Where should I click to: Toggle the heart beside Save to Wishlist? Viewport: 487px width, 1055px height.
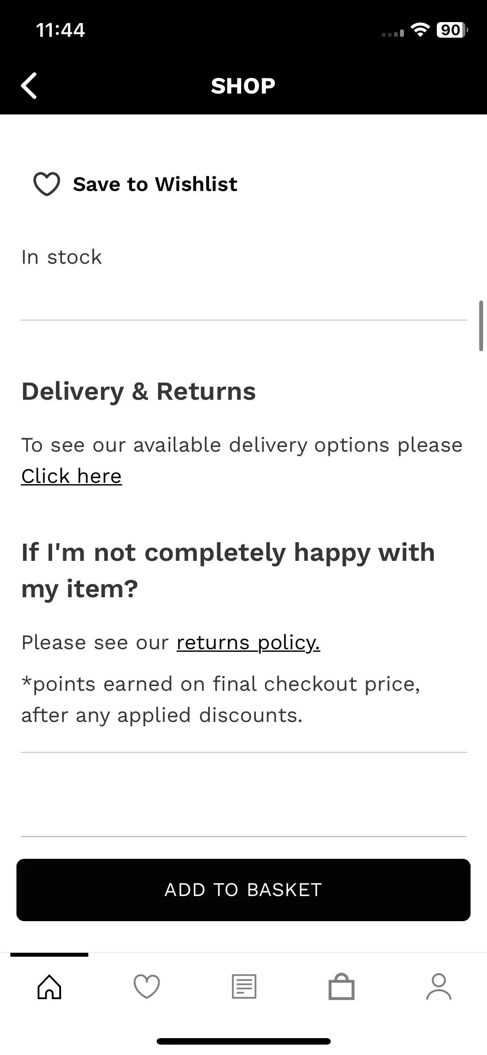pyautogui.click(x=47, y=184)
